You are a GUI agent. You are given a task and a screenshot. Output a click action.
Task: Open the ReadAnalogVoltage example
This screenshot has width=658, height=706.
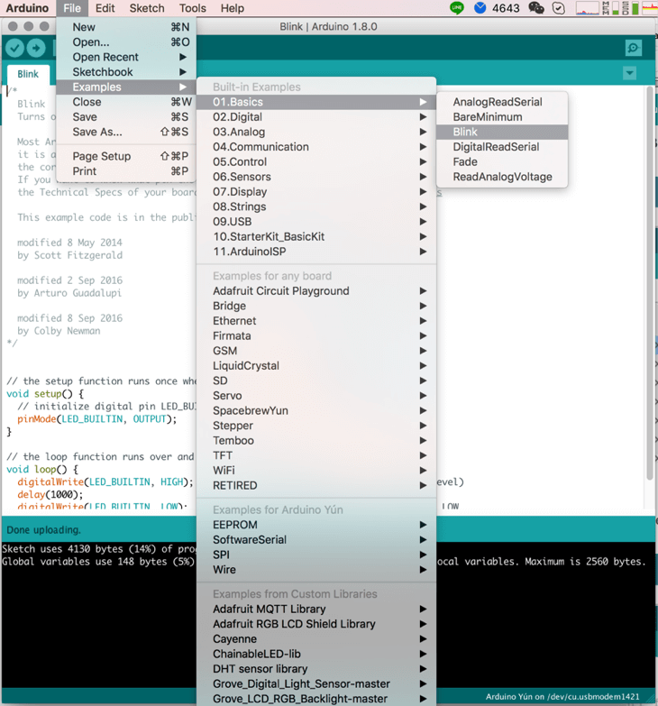coord(502,177)
